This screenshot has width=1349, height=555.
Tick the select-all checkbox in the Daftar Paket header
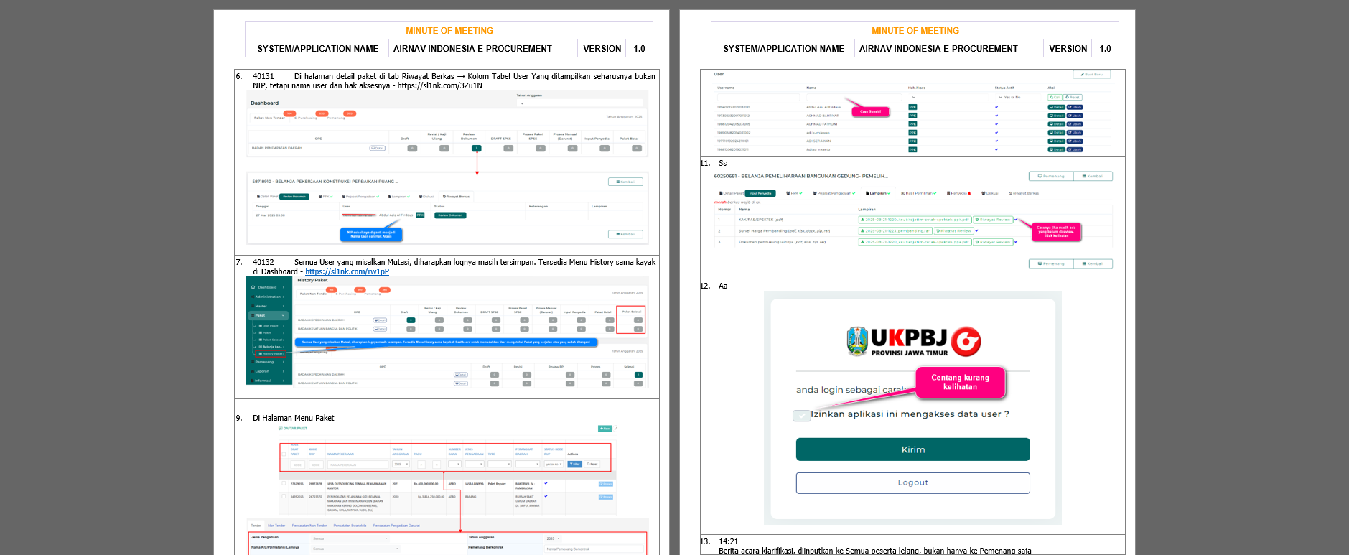click(x=284, y=454)
